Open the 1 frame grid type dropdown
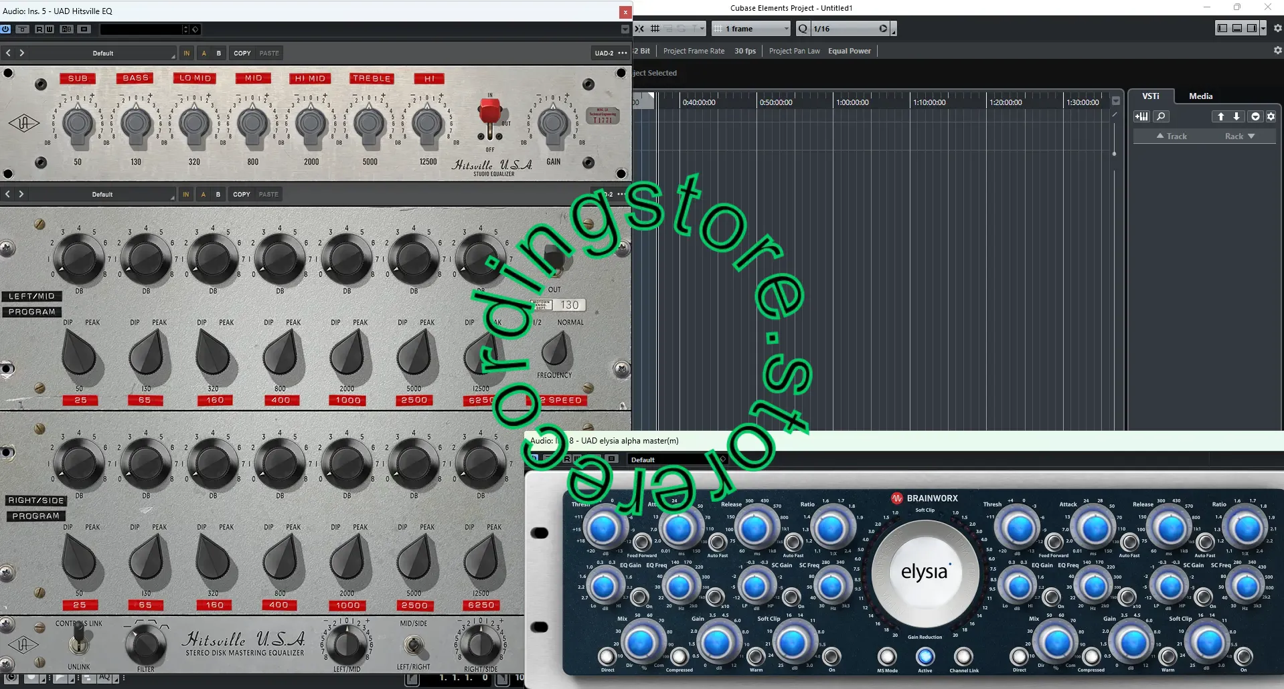 point(752,29)
